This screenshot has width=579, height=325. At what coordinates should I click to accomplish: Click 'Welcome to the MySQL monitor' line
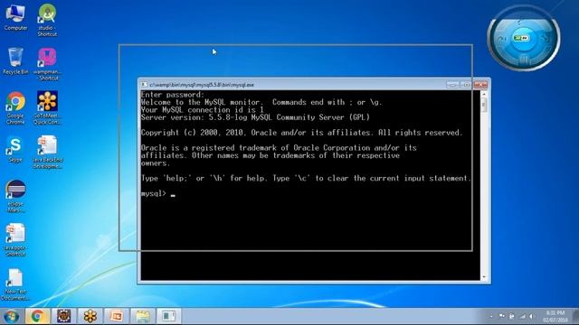tap(261, 102)
